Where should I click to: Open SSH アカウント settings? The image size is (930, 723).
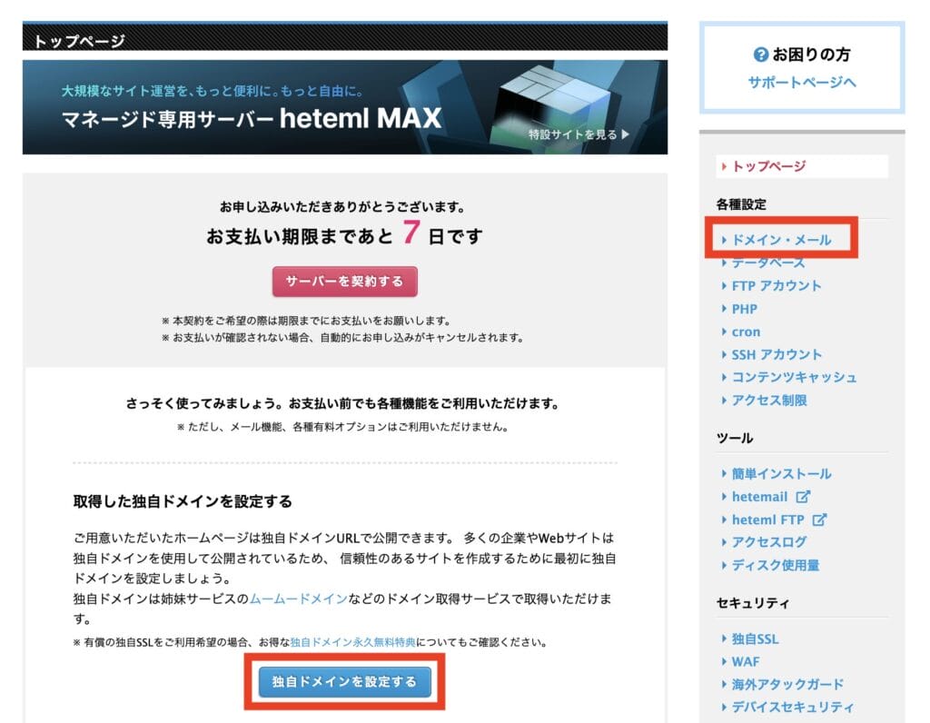point(777,354)
